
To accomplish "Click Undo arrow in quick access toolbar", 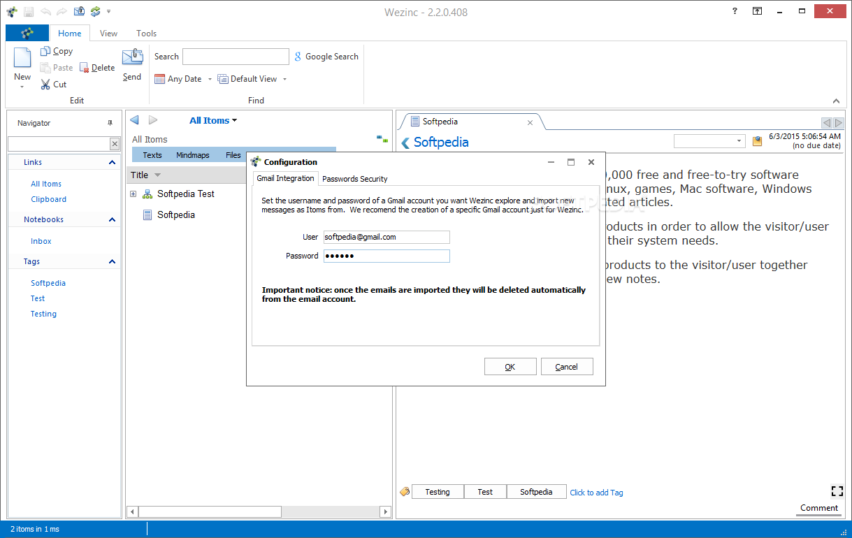I will click(46, 12).
